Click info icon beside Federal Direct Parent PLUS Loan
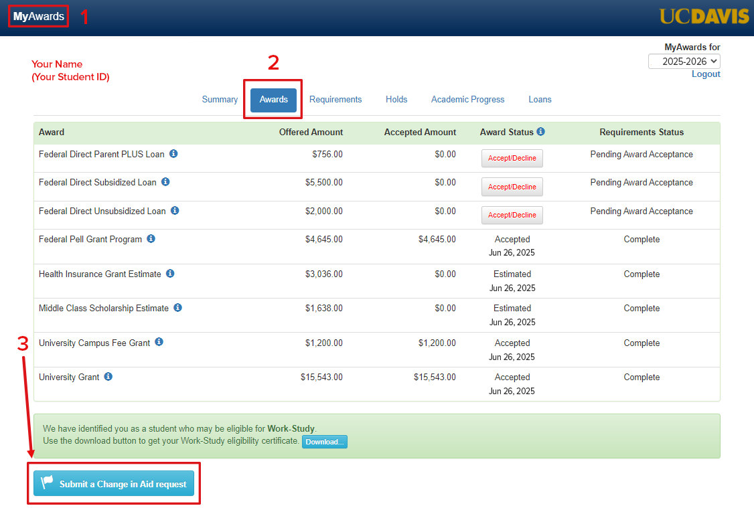Viewport: 754px width, 508px height. click(x=173, y=154)
